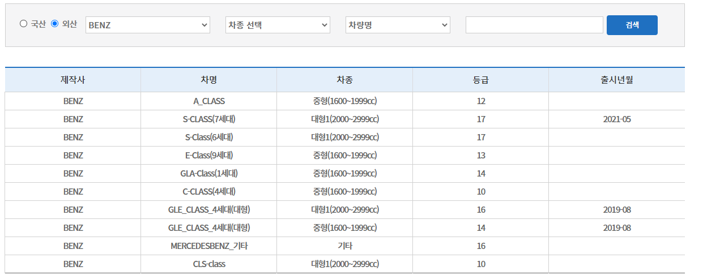Select the MERCEDESBENZ_기타 car name cell

coord(209,246)
